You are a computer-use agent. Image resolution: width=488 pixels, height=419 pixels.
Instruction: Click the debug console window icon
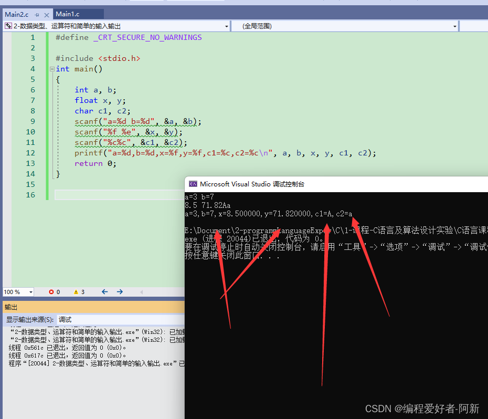click(193, 184)
